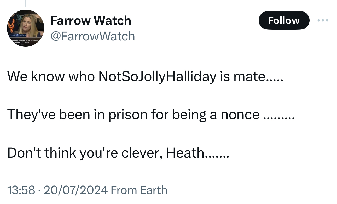Click the Farrow Watch profile avatar
Image resolution: width=337 pixels, height=204 pixels.
25,28
